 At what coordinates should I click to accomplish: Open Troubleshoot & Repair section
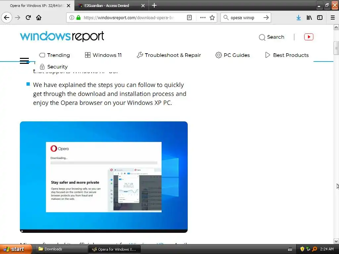point(169,55)
